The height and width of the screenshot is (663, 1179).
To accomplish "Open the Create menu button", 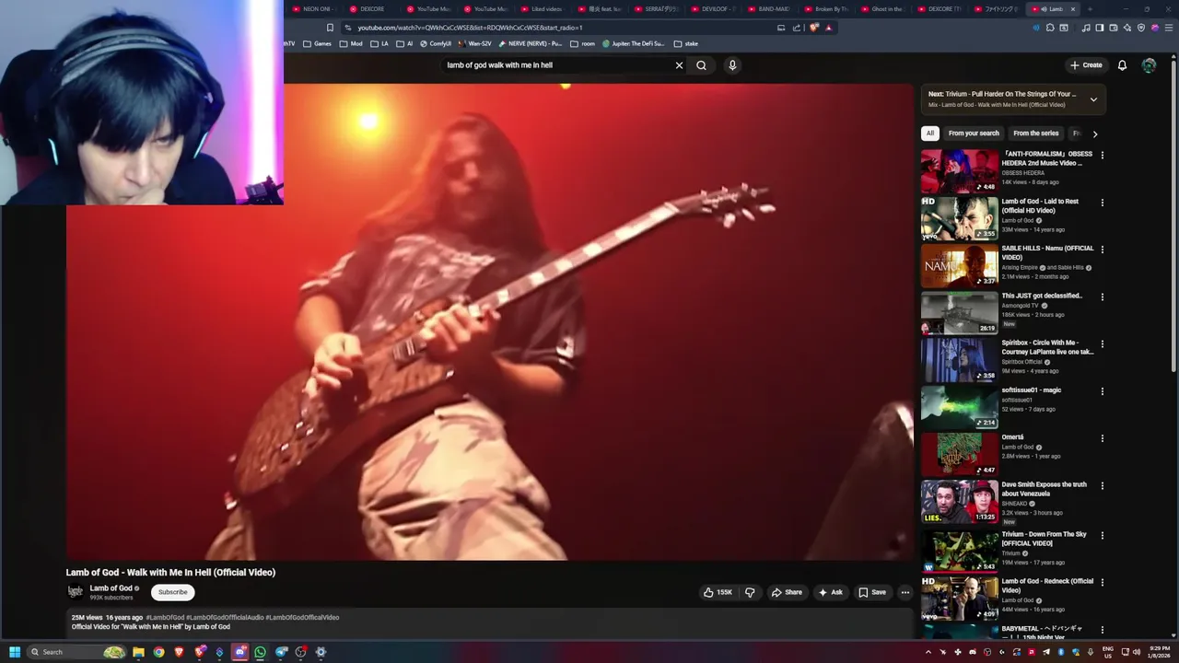I will 1086,65.
